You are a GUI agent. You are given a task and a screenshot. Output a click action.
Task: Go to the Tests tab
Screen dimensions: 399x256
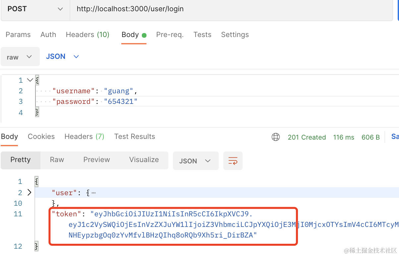coord(202,35)
